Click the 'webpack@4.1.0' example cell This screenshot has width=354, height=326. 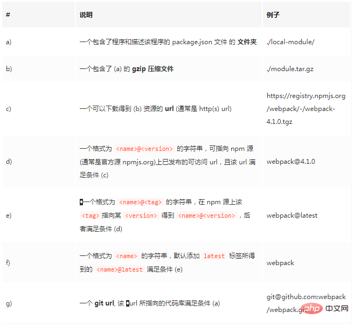(x=290, y=162)
